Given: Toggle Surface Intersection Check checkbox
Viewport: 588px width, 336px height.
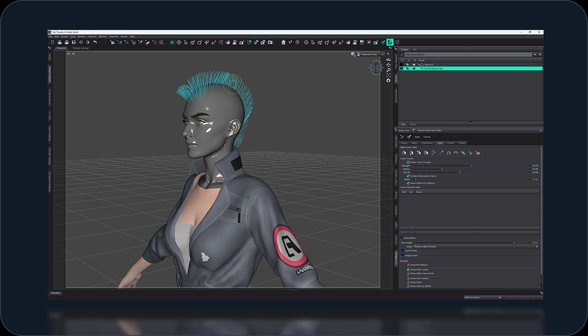Looking at the screenshot, I should [x=408, y=176].
